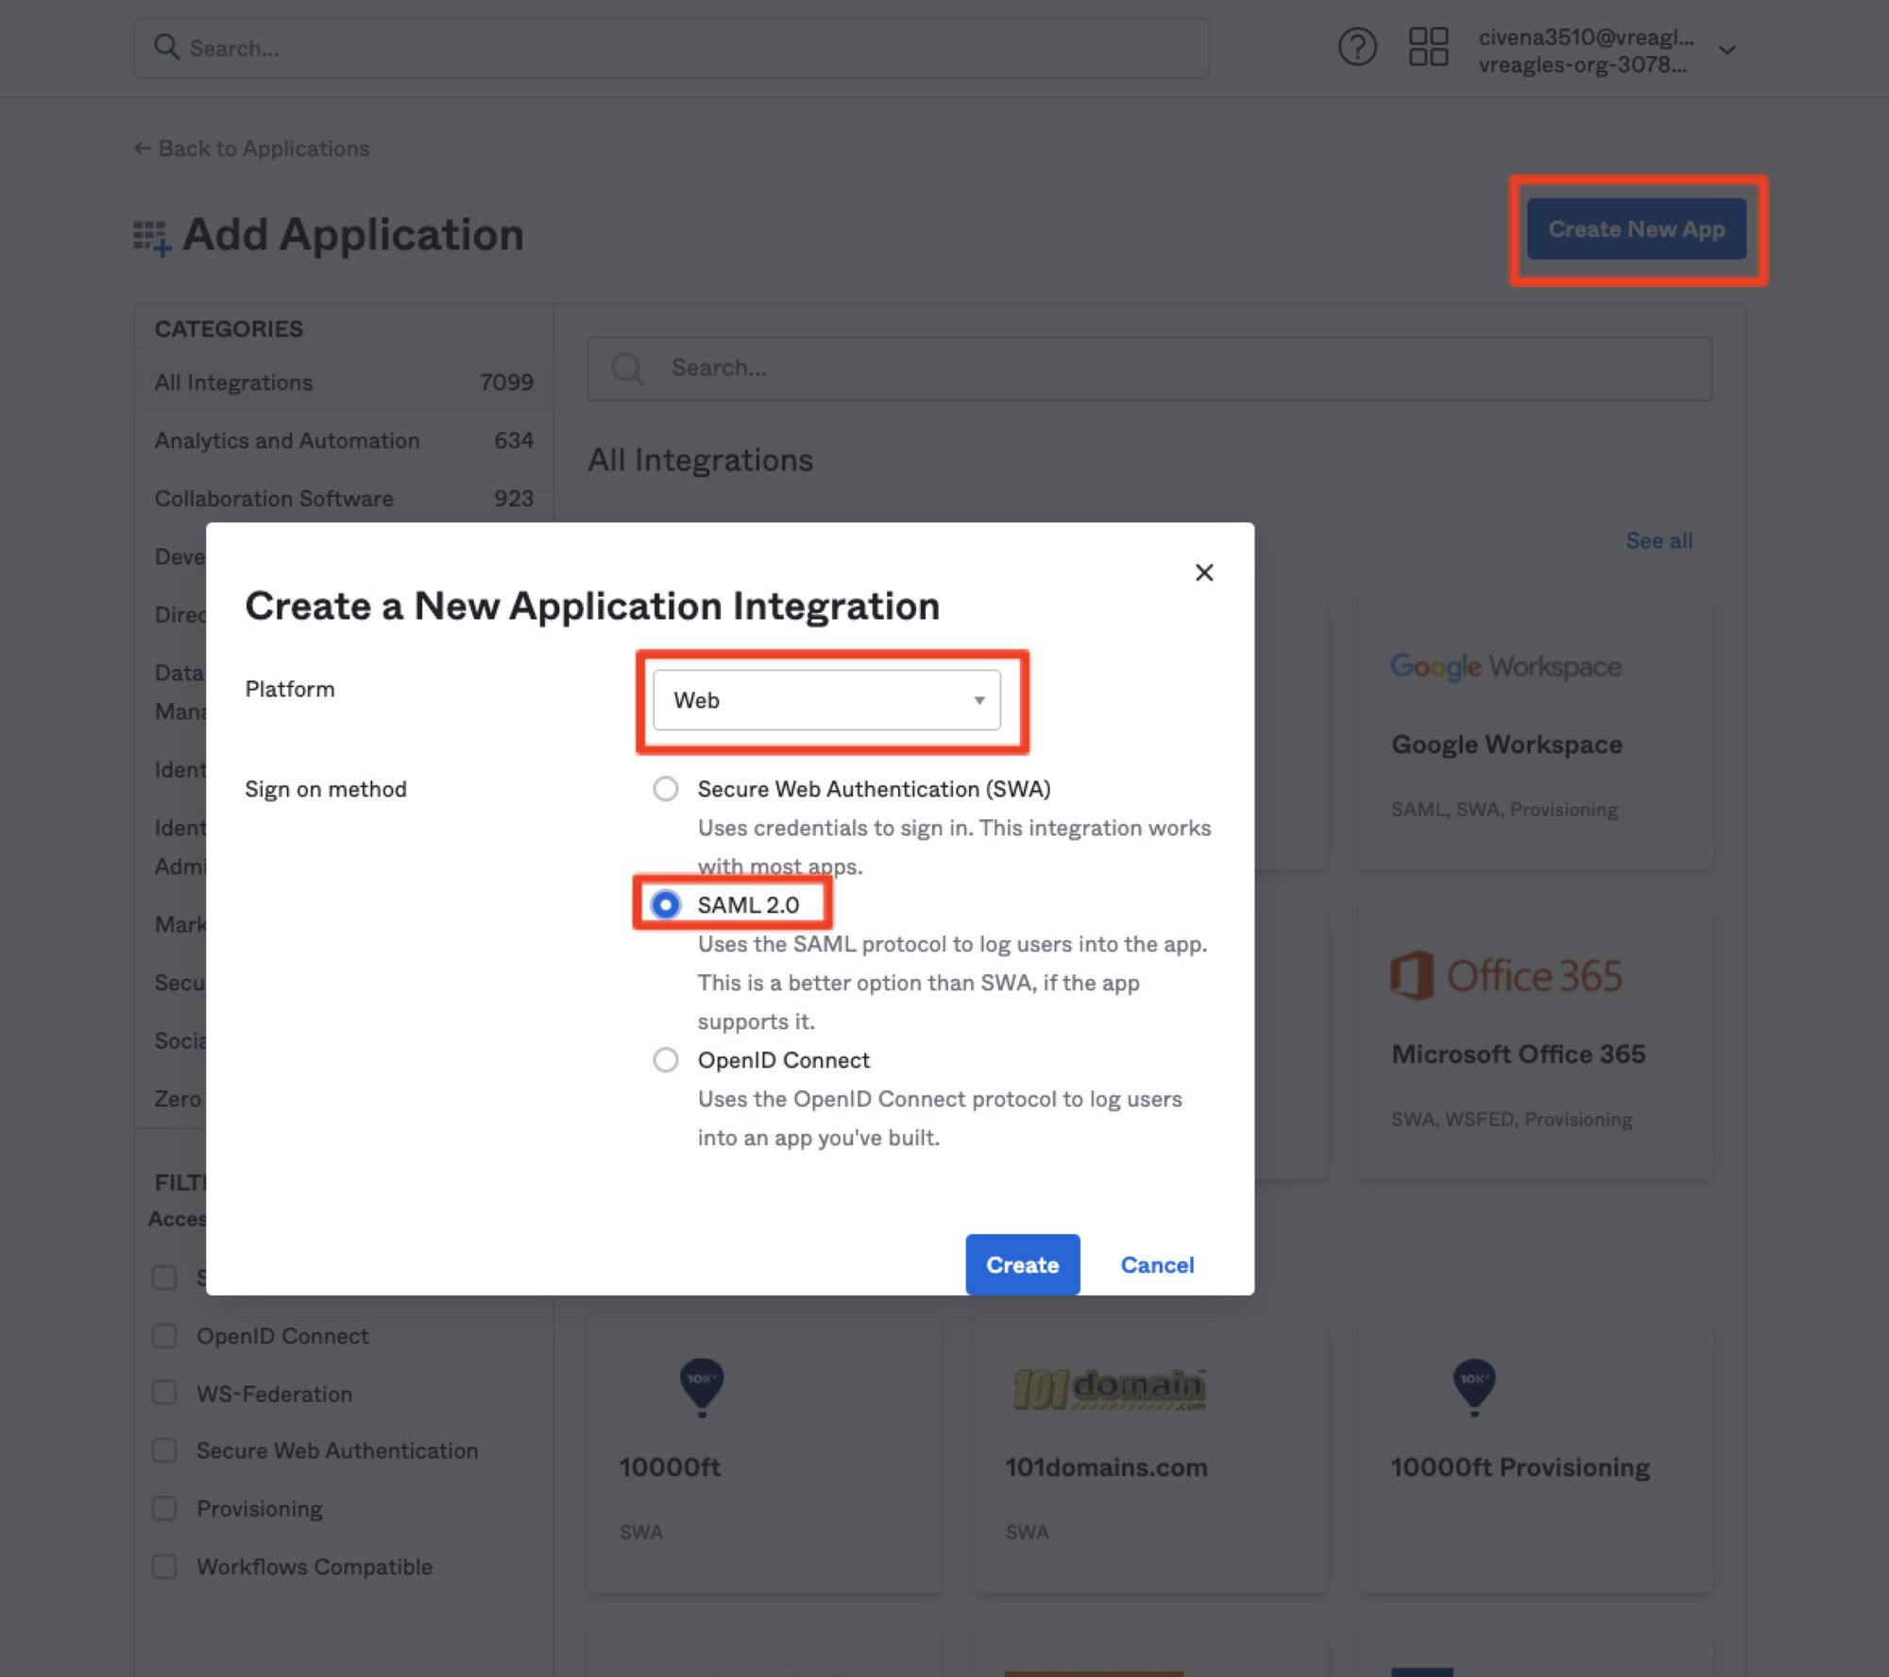Viewport: 1889px width, 1677px height.
Task: Click the 10000ft balloon logo
Action: (x=702, y=1386)
